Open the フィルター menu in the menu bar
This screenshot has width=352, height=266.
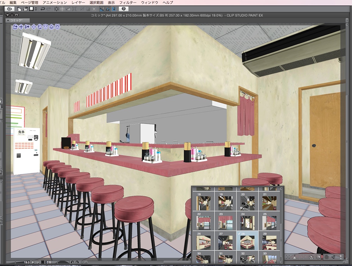(x=127, y=2)
